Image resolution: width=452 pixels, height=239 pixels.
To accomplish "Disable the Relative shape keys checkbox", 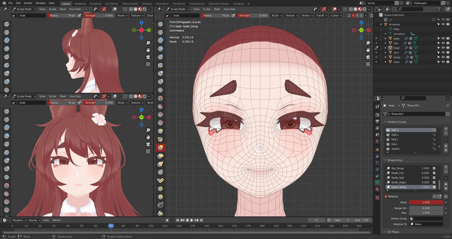I will click(x=386, y=196).
